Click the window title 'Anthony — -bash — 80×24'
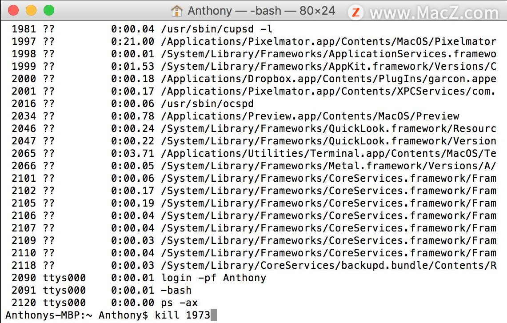Viewport: 507px width, 323px height. 261,11
